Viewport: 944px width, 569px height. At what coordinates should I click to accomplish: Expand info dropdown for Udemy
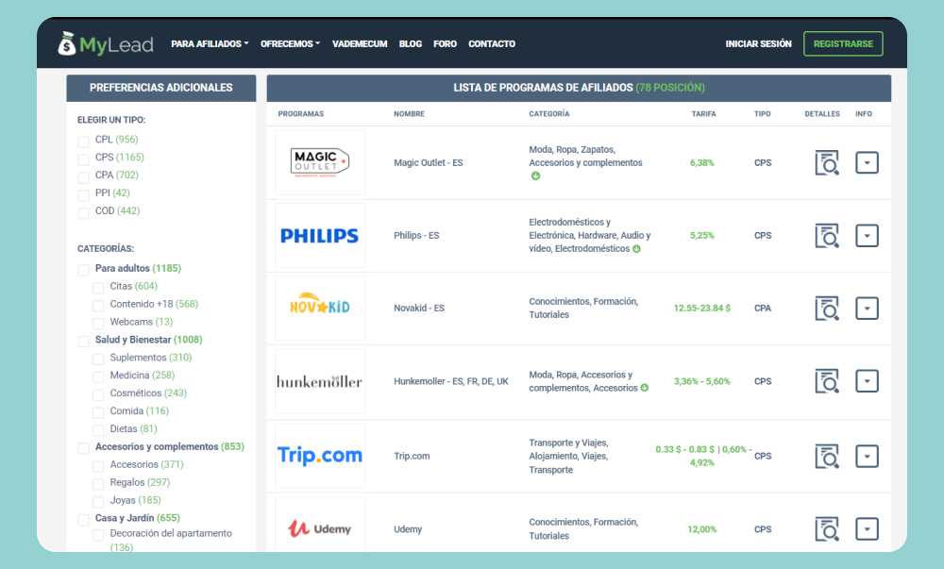click(867, 529)
